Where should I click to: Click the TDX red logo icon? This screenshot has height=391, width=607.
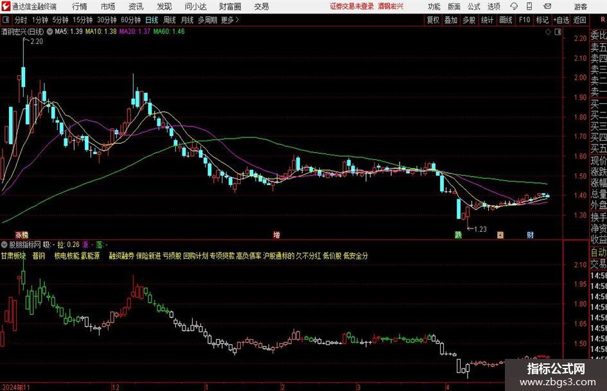click(6, 6)
